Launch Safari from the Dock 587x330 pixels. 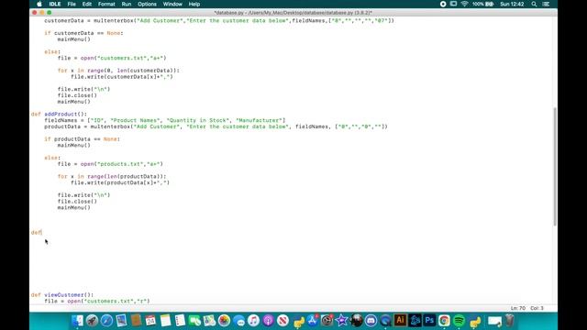(x=106, y=321)
